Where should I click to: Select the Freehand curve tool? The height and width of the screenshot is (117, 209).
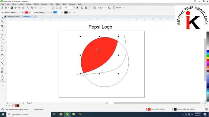pos(2,35)
